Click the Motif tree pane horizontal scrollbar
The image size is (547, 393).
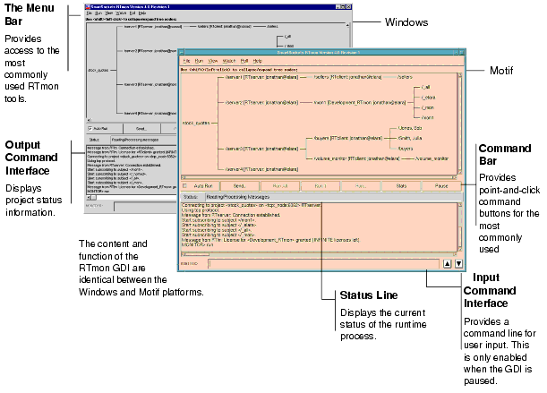point(320,177)
